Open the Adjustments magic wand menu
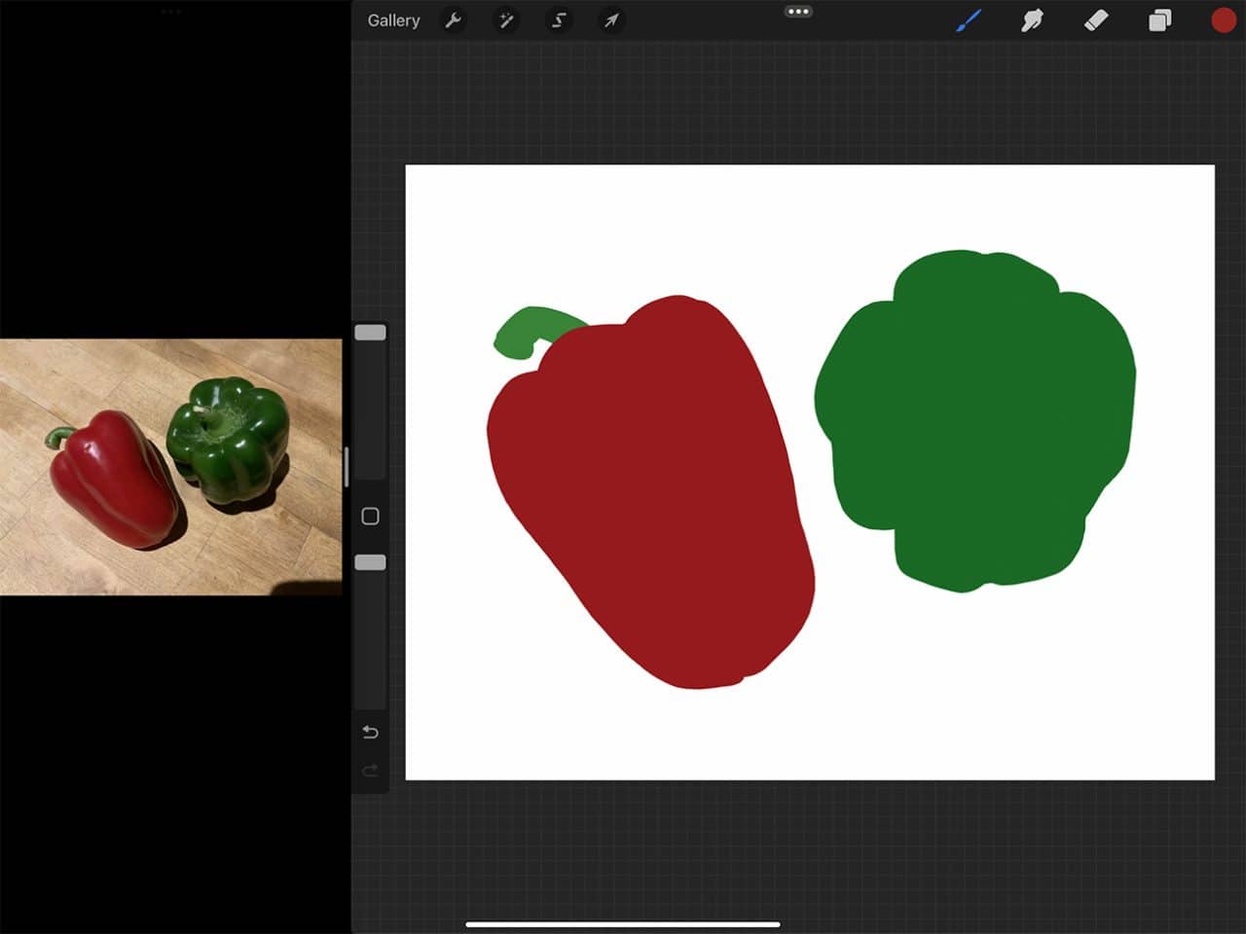 tap(506, 20)
